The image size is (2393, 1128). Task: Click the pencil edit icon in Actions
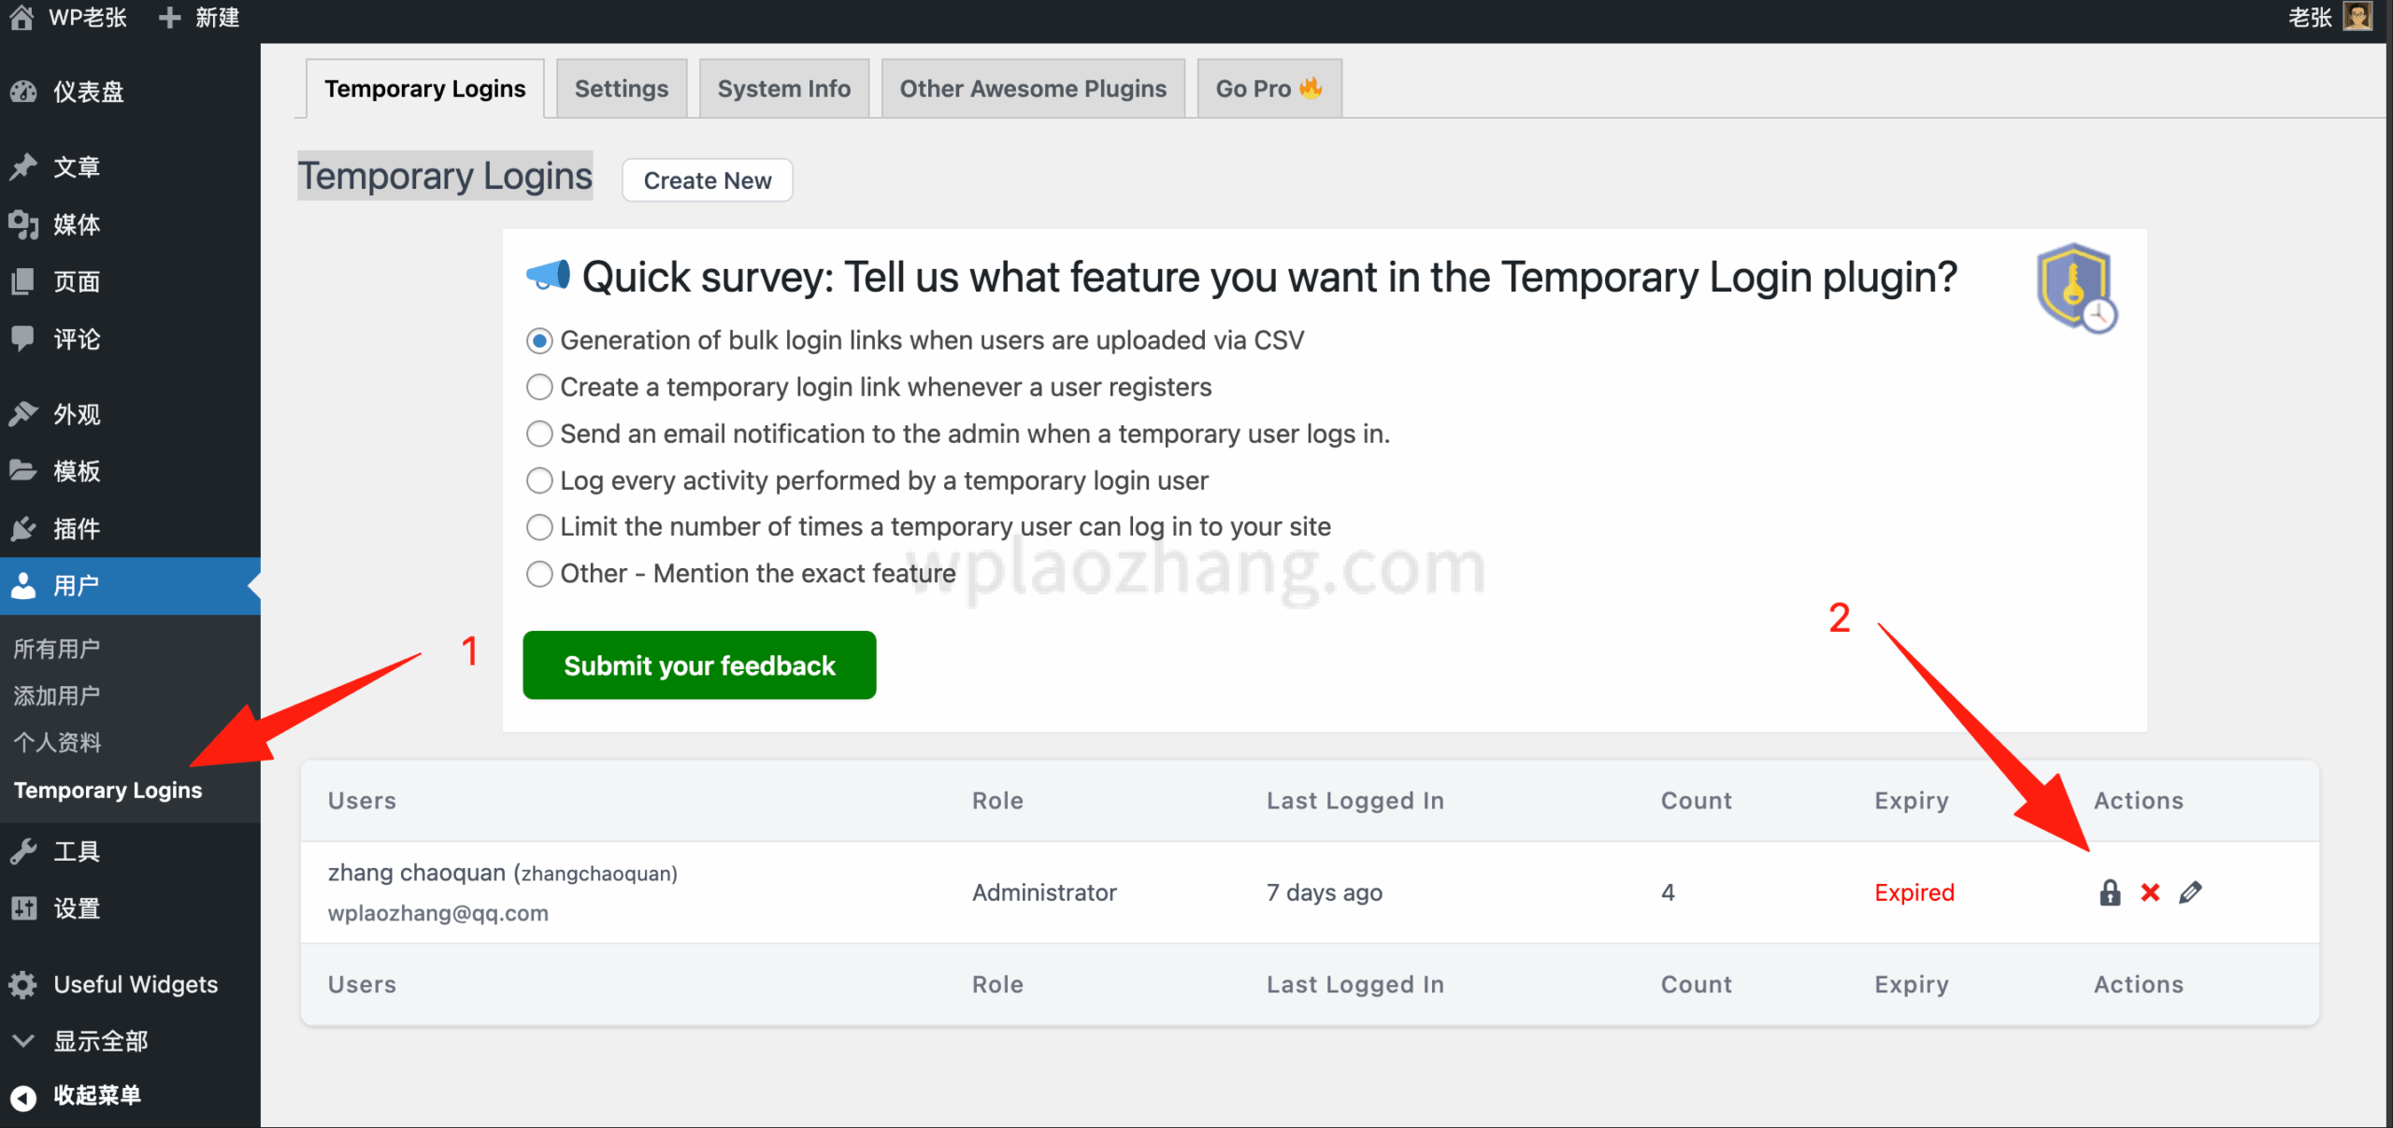coord(2190,892)
